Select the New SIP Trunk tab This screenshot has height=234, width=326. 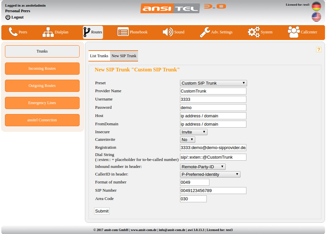pos(124,56)
